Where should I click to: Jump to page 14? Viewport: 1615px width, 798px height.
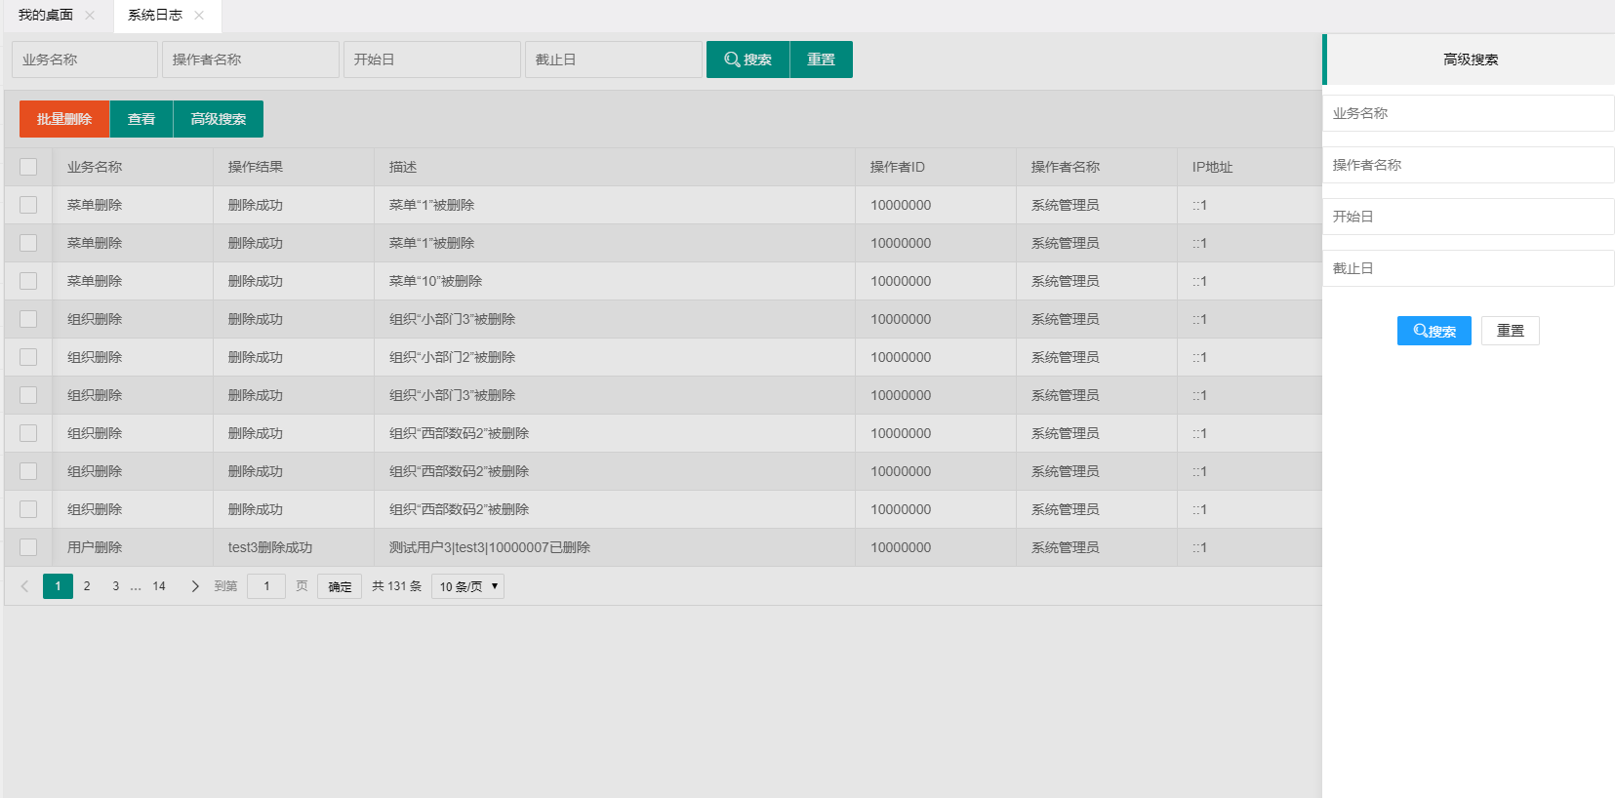point(159,586)
